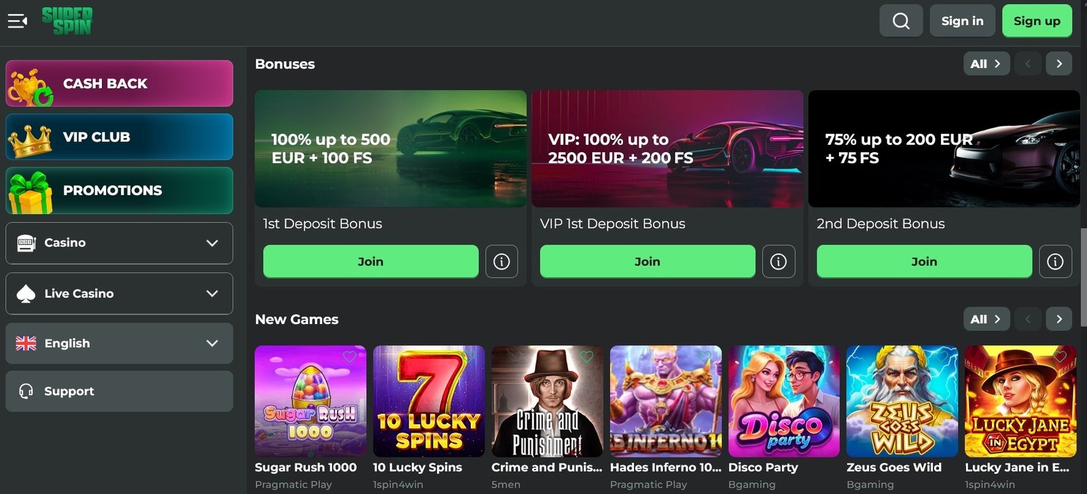
Task: Favorite Lucky Jane in Egypt with heart
Action: 1060,357
